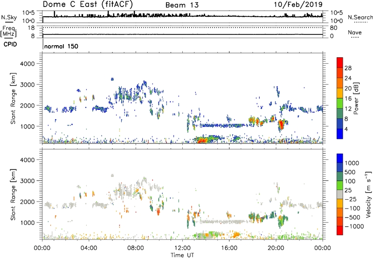This screenshot has height=258, width=373.
Task: Click the velocity panel 'Slant Range [km]' label
Action: tap(13, 195)
